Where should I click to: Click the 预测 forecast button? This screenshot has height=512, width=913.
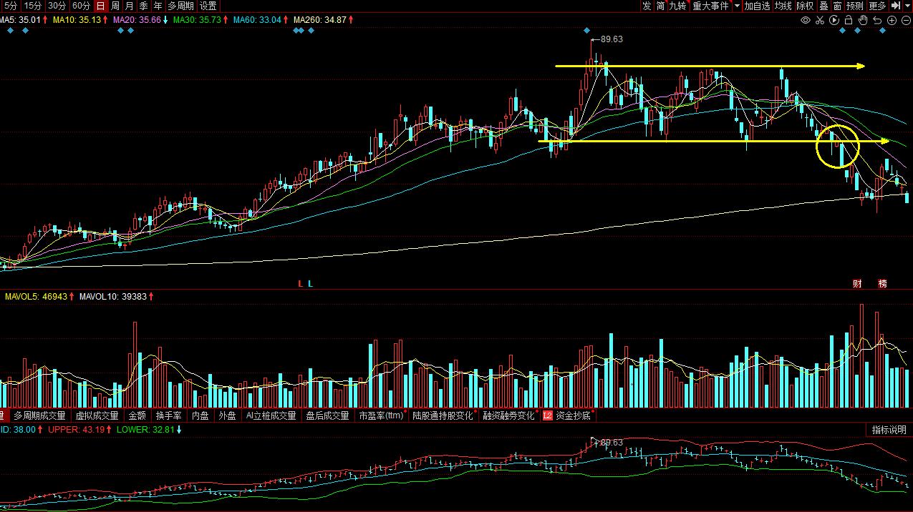855,6
